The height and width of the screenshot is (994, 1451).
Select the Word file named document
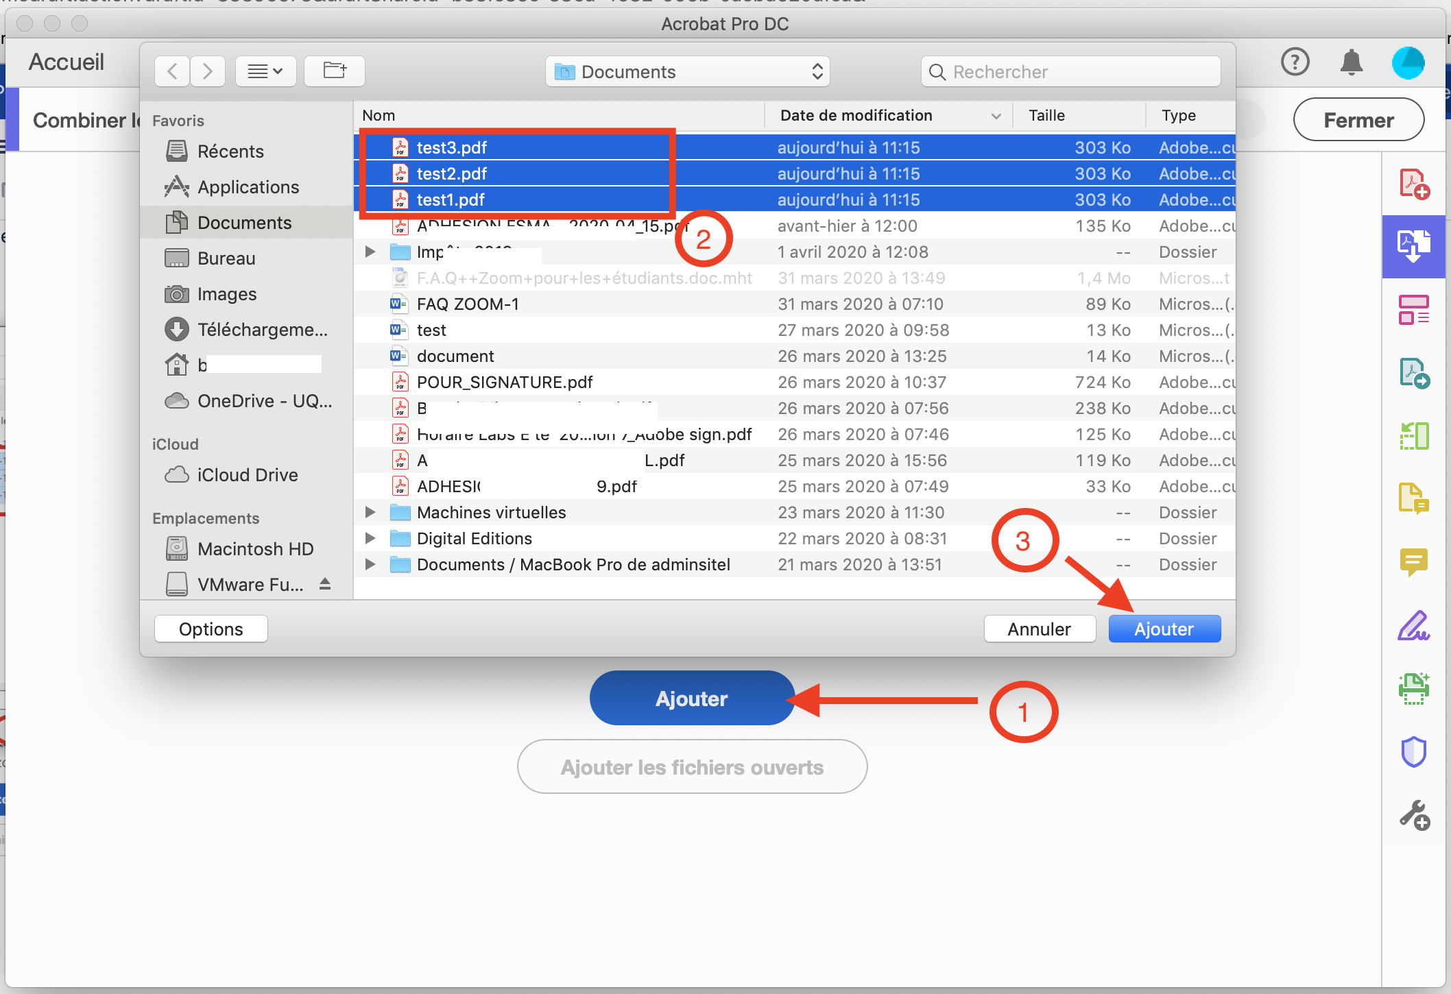(795, 356)
